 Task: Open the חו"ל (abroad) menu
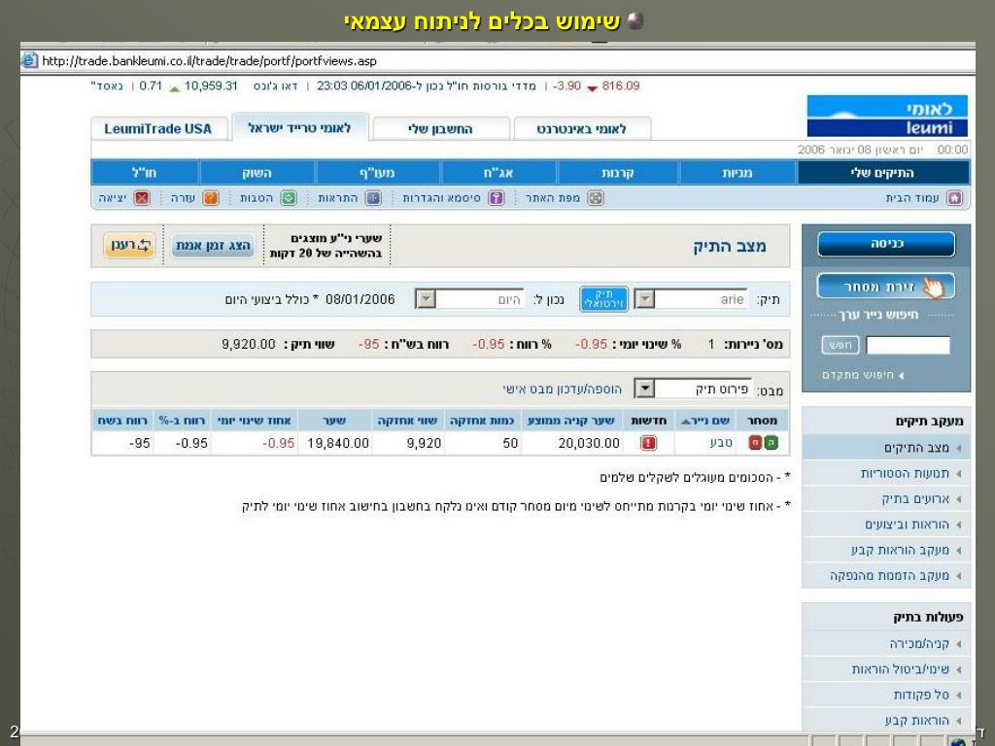(144, 173)
